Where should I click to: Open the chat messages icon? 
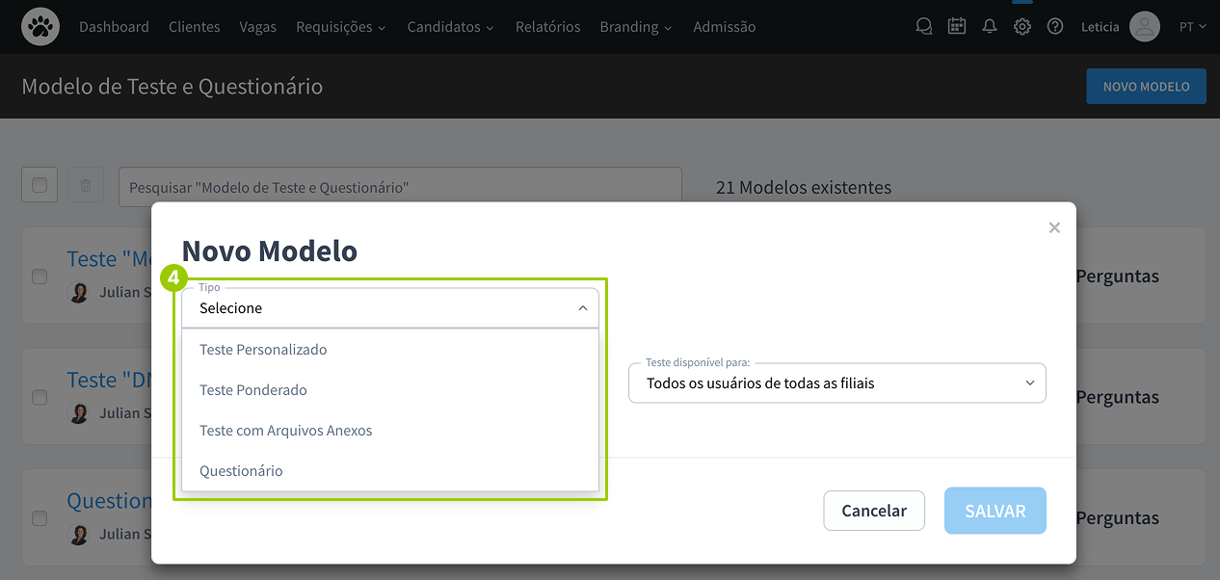[924, 27]
